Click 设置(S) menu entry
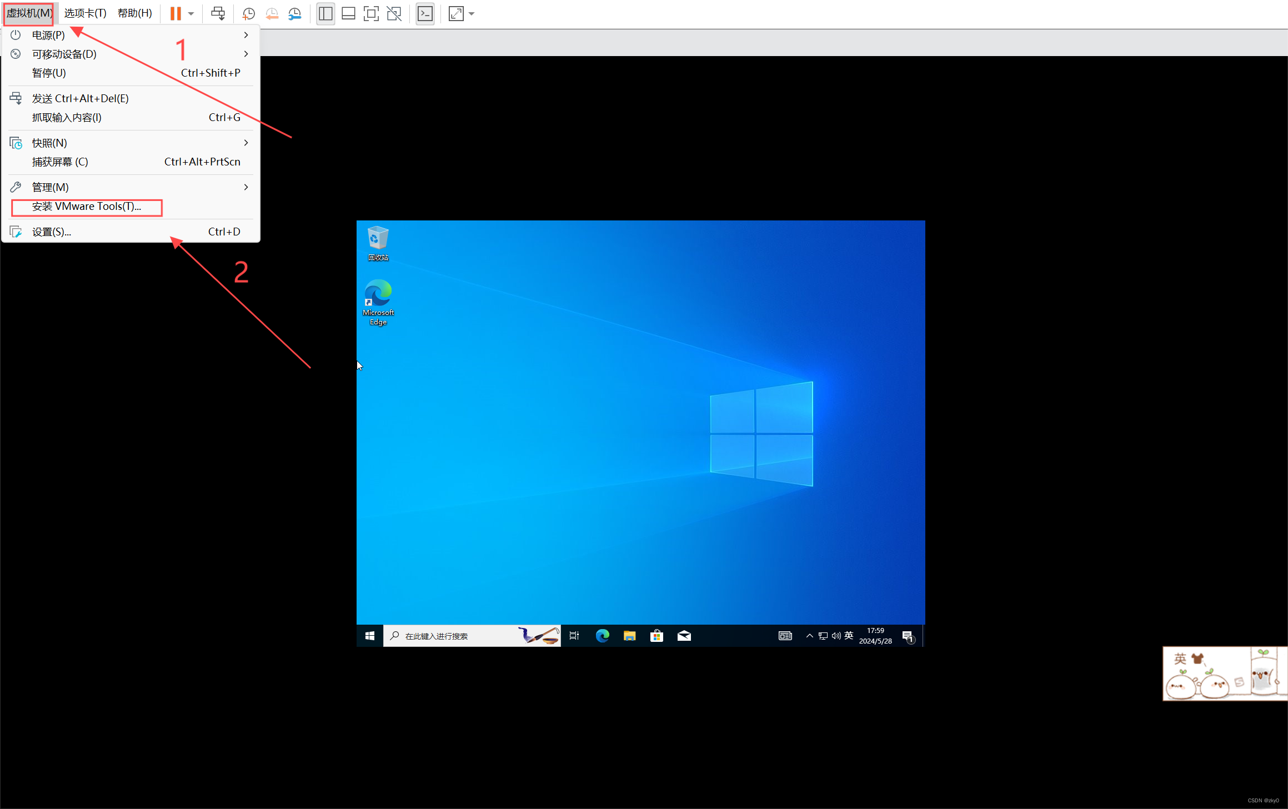Screen dimensions: 1288x809 51,232
